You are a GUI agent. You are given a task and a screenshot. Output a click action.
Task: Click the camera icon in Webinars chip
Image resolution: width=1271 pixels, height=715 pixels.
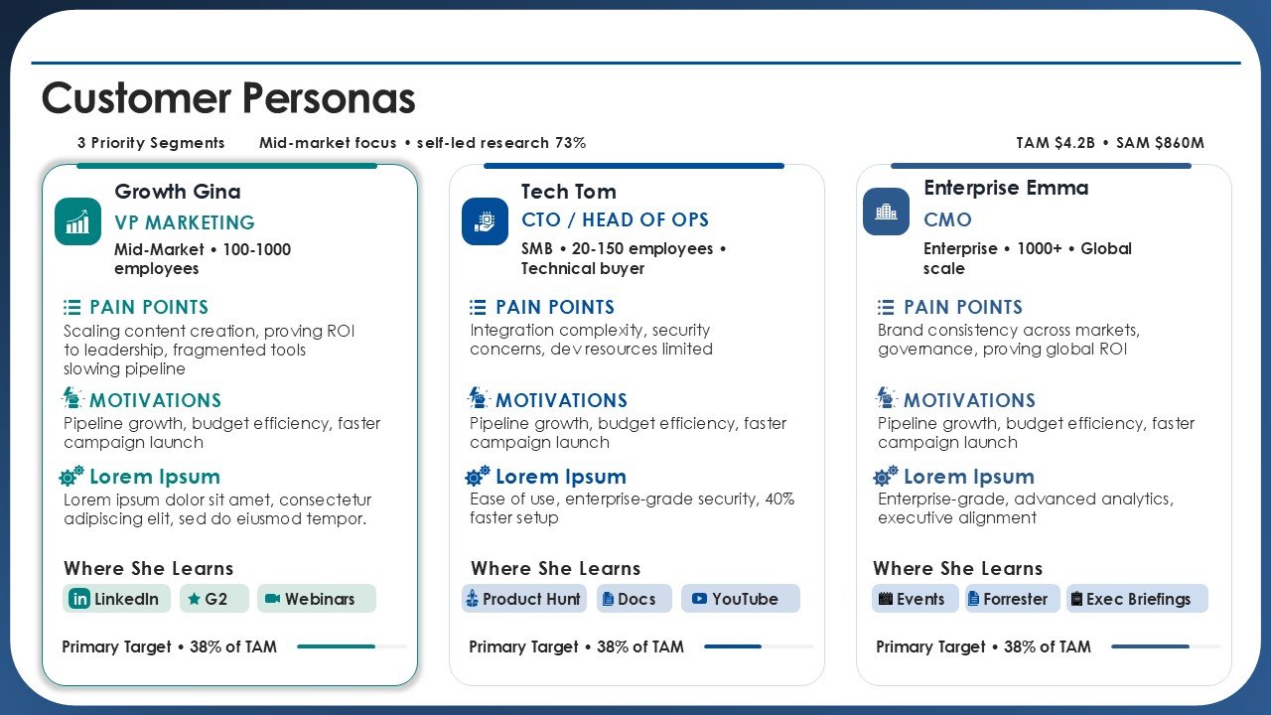coord(272,599)
